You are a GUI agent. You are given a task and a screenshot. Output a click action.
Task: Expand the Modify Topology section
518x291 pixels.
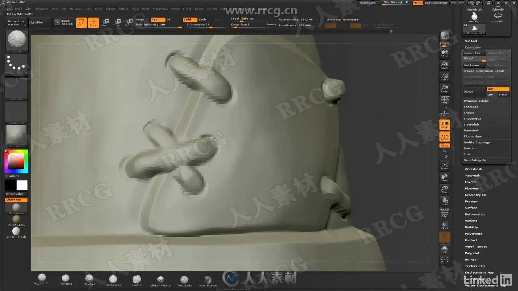477,142
